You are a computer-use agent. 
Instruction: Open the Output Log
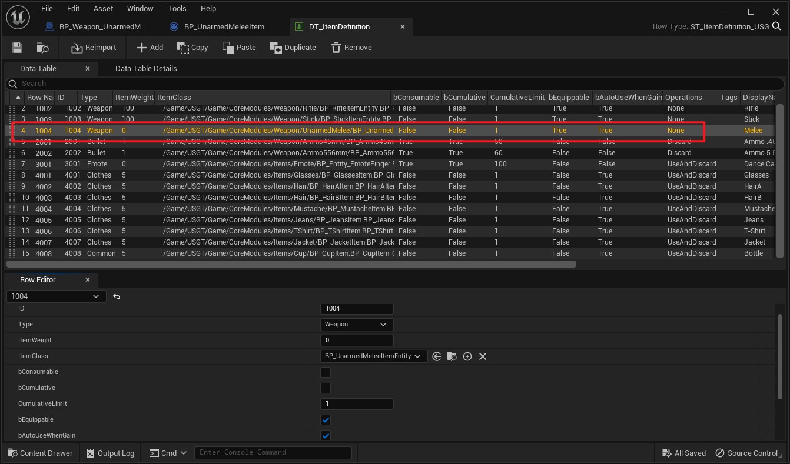point(111,453)
